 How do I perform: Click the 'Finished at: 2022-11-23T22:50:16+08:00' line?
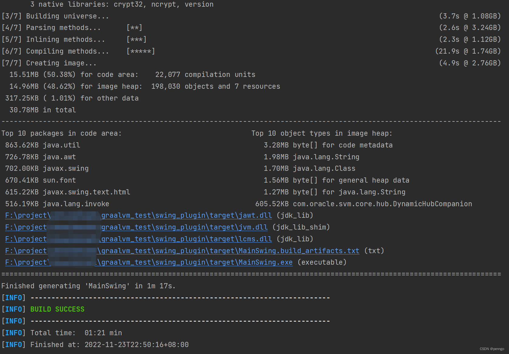click(x=109, y=345)
